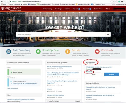This screenshot has width=126, height=103.
Task: Open IT Experience bookmark
Action: coord(98,4)
